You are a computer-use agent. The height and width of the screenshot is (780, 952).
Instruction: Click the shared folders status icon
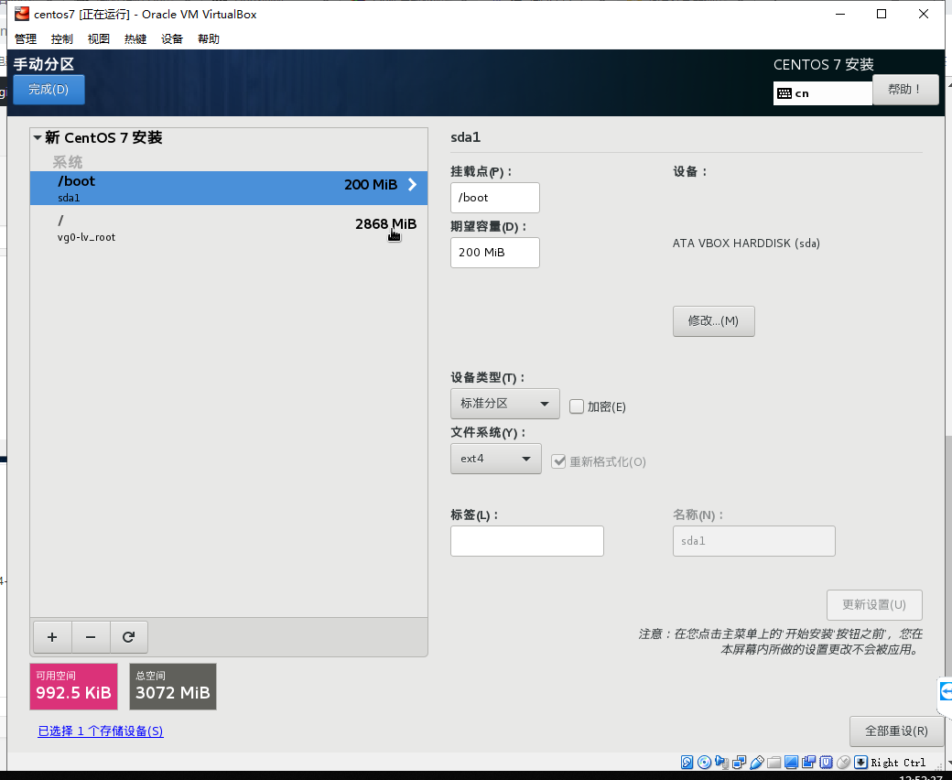[774, 763]
